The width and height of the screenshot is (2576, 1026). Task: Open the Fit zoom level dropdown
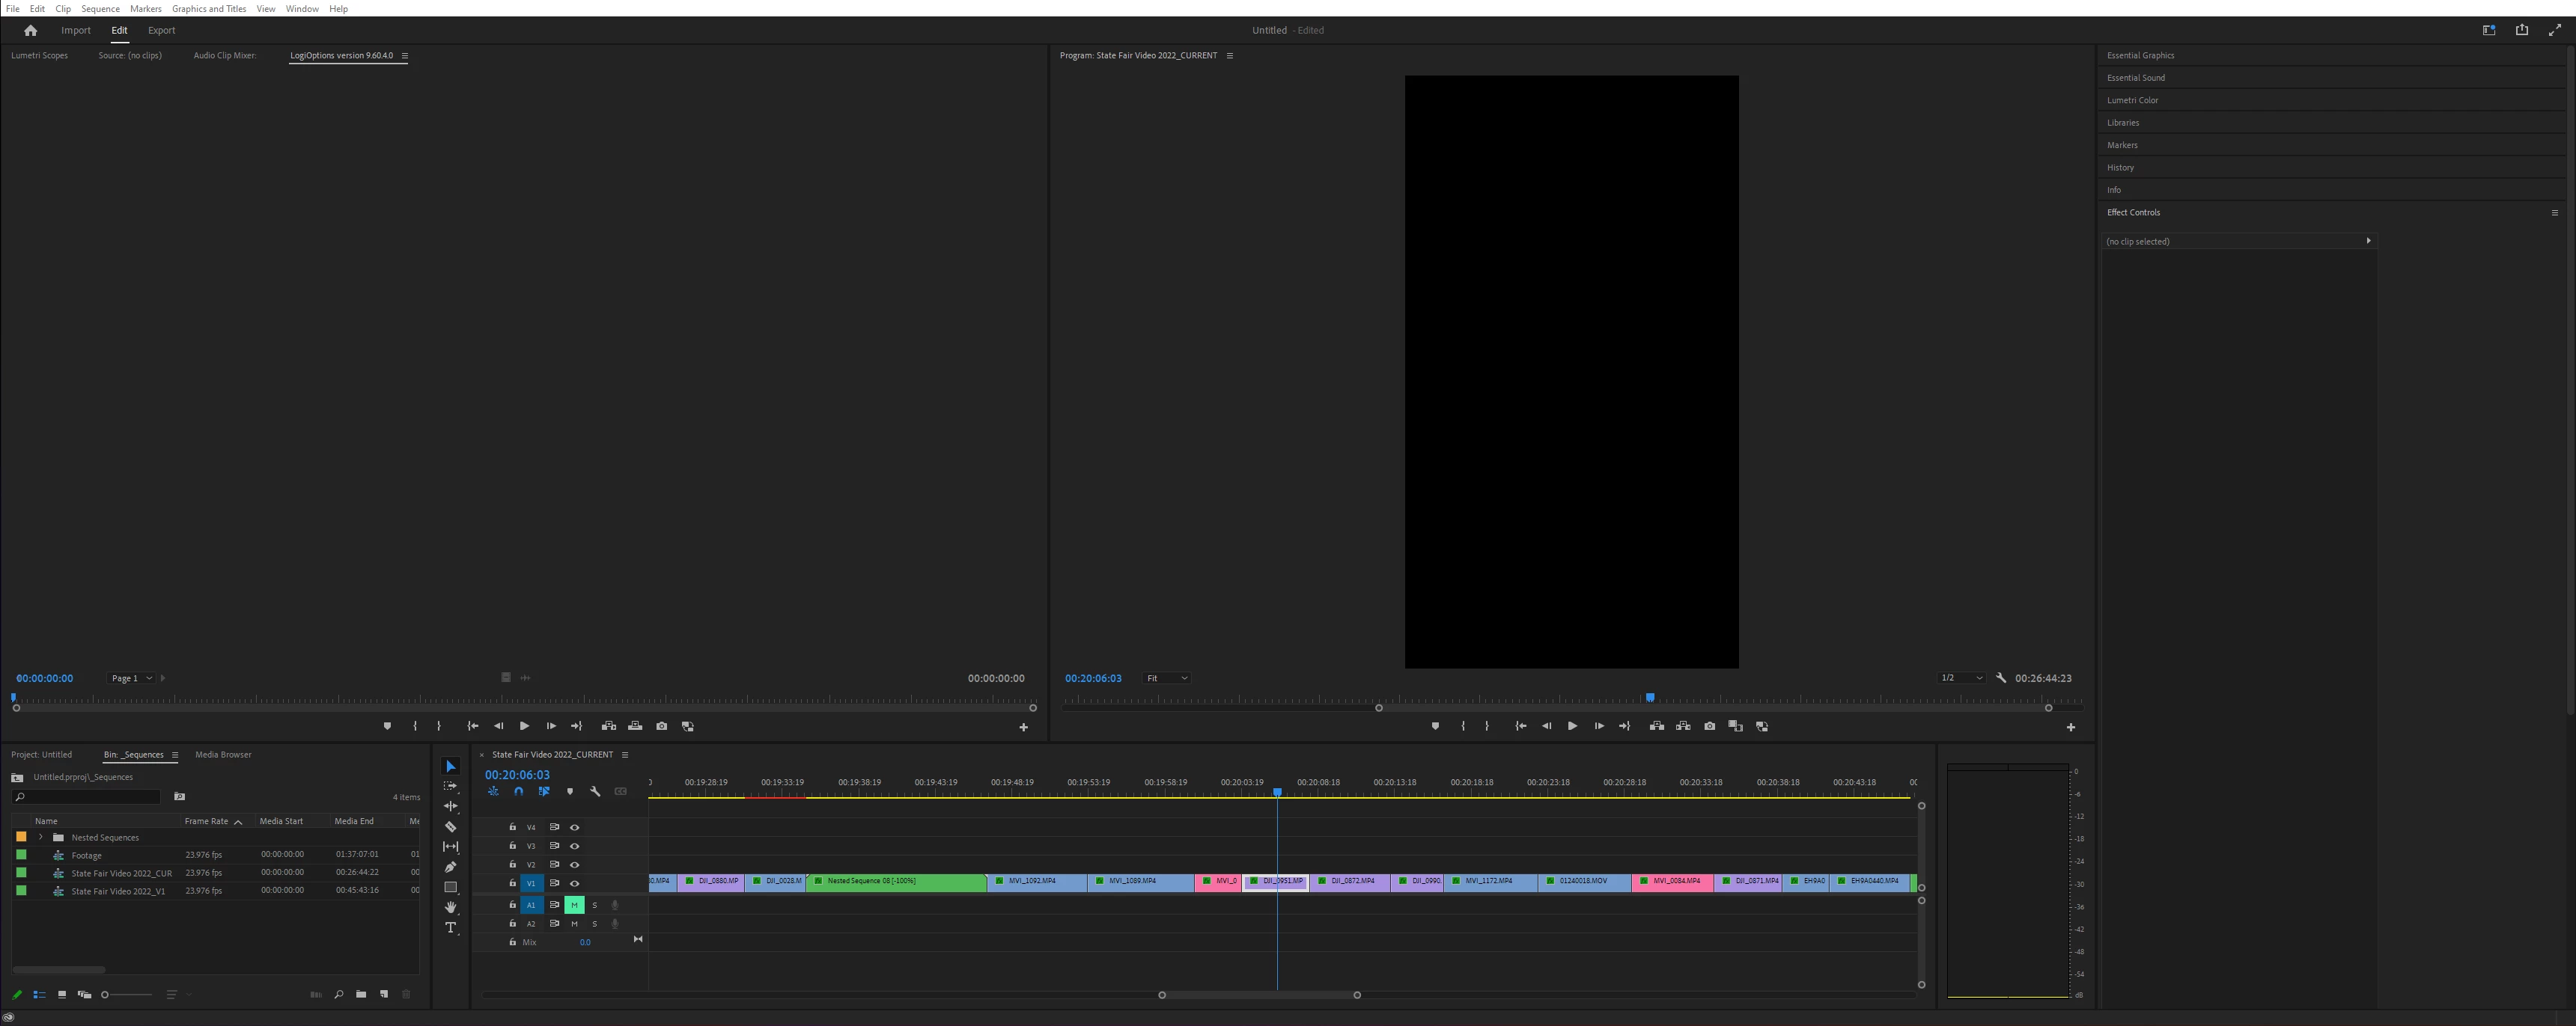click(x=1166, y=678)
